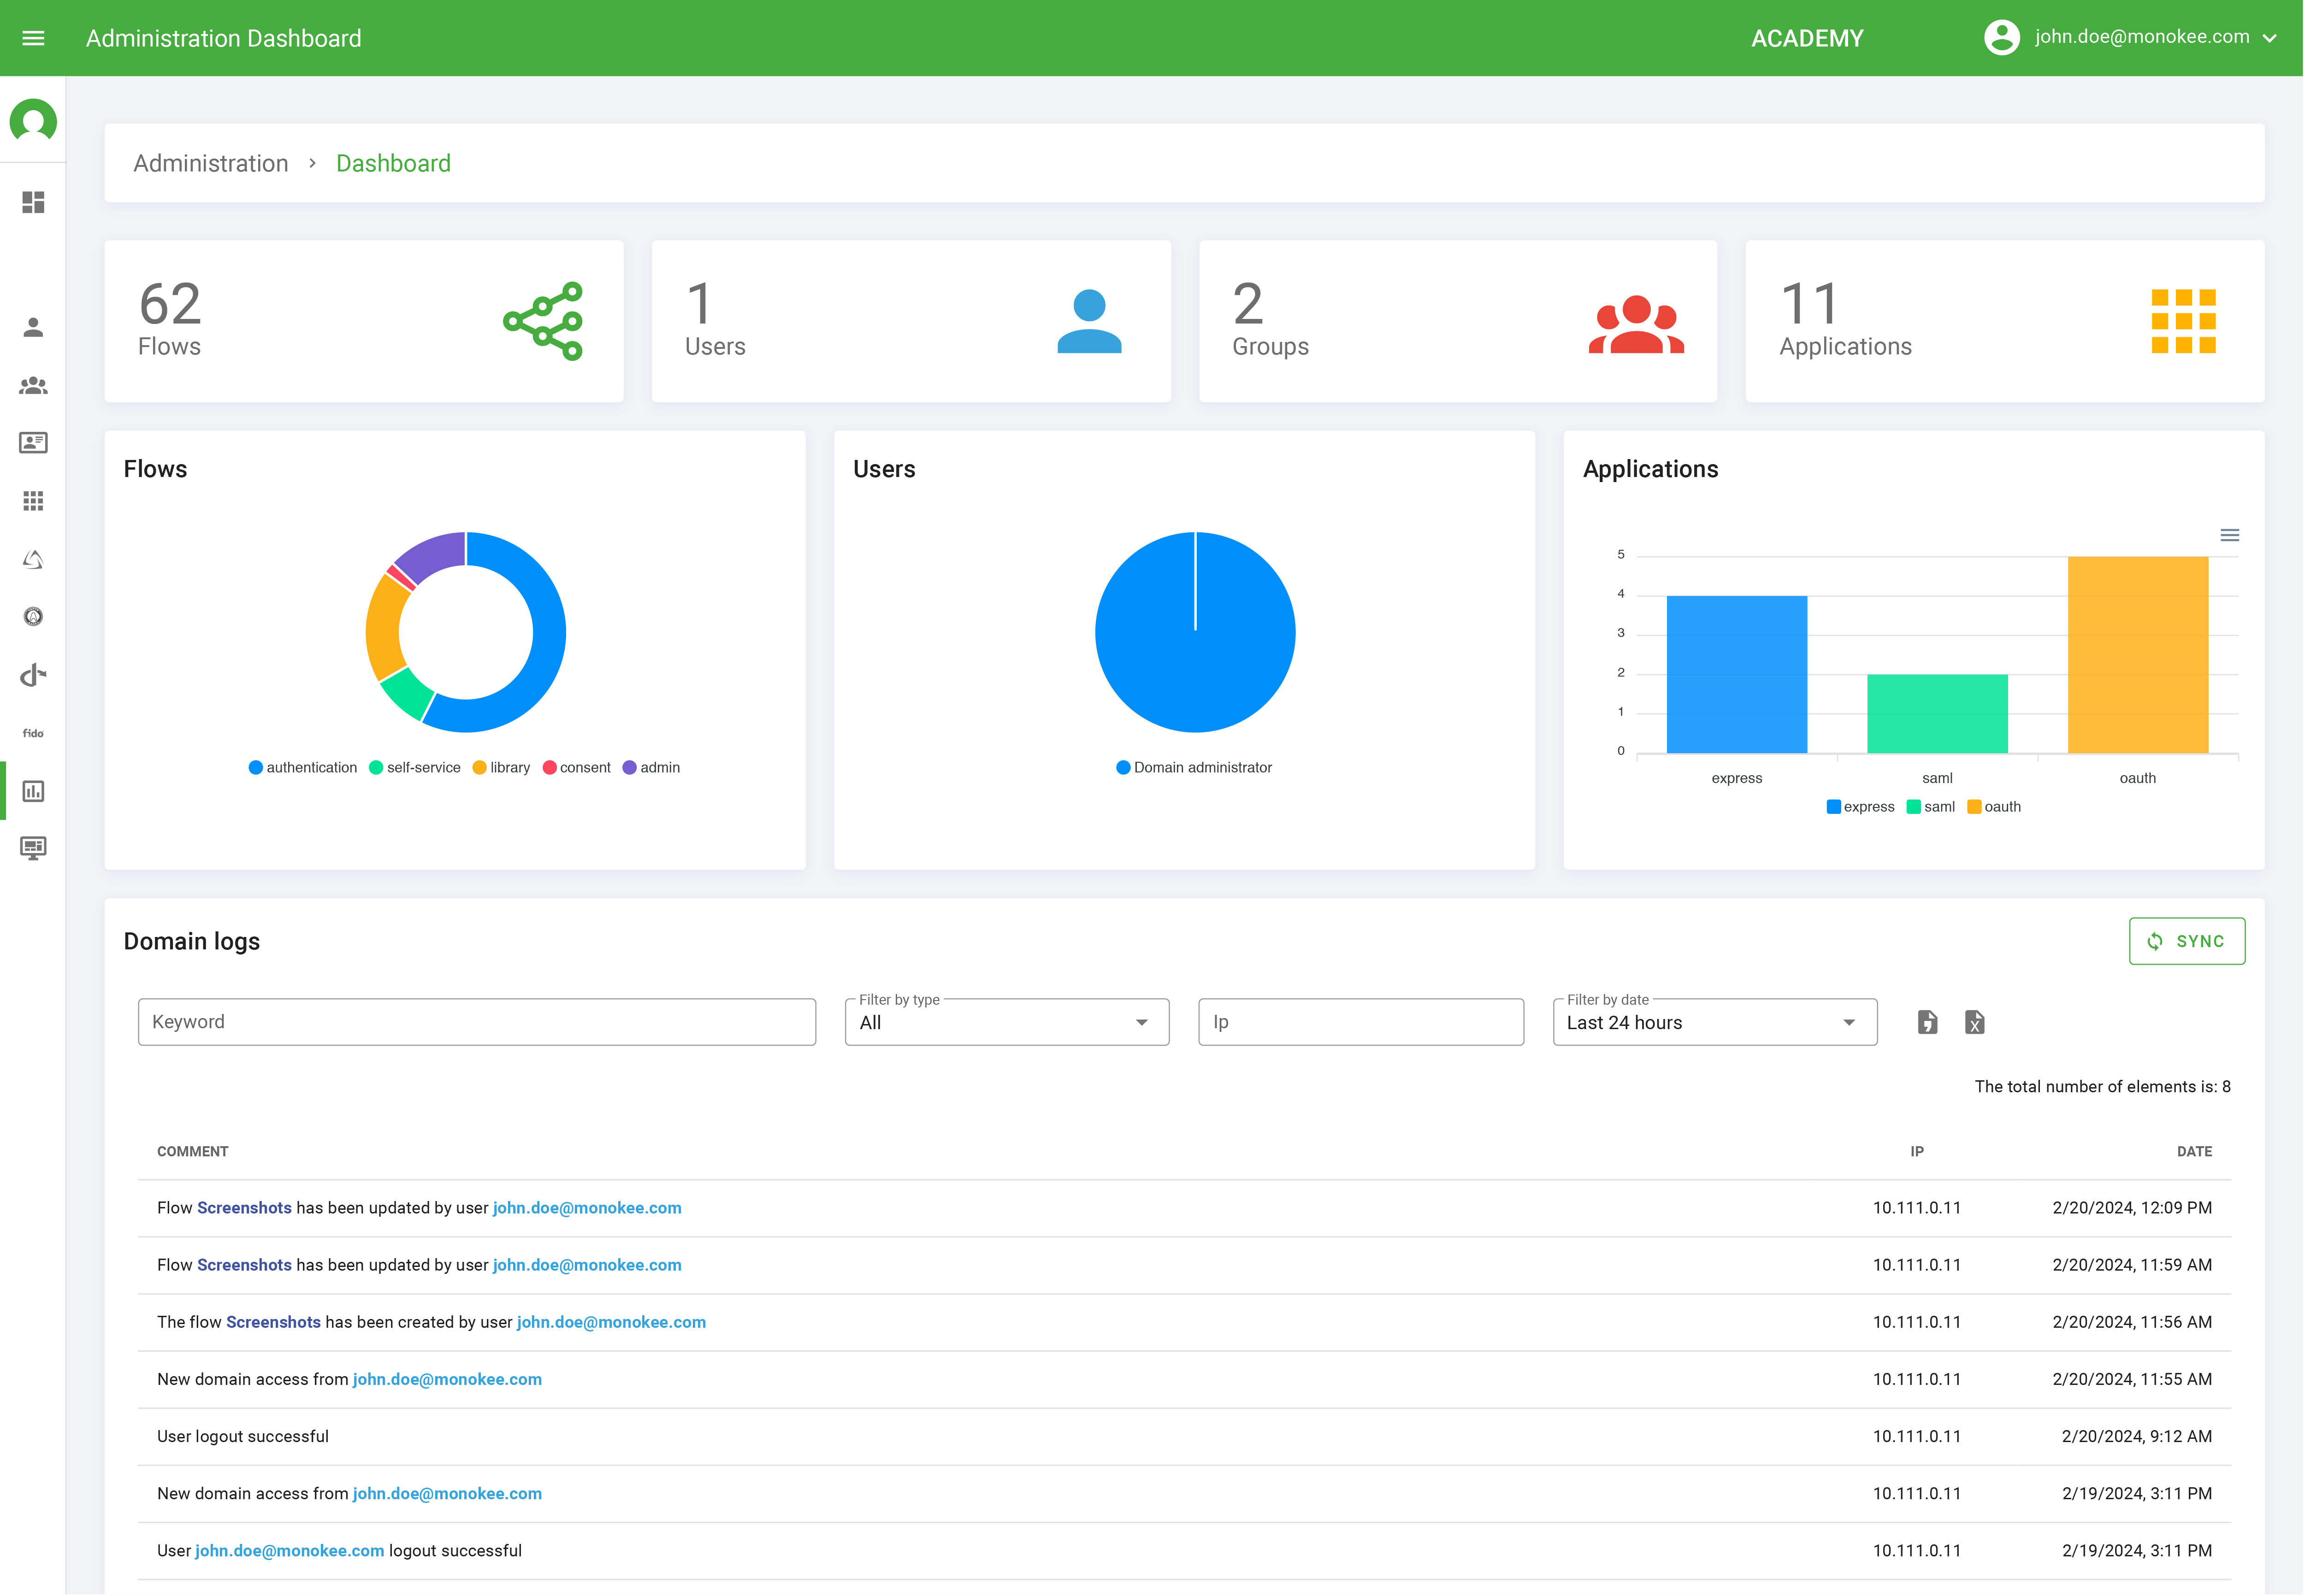The width and height of the screenshot is (2305, 1596).
Task: Open the fido sidebar icon
Action: (x=33, y=733)
